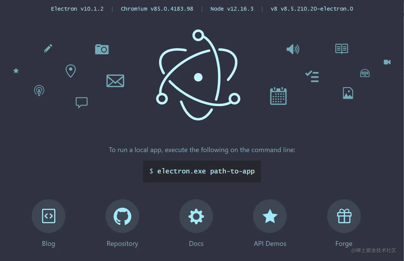The image size is (404, 261).
Task: Open the Forge gift box circle icon
Action: (x=344, y=216)
